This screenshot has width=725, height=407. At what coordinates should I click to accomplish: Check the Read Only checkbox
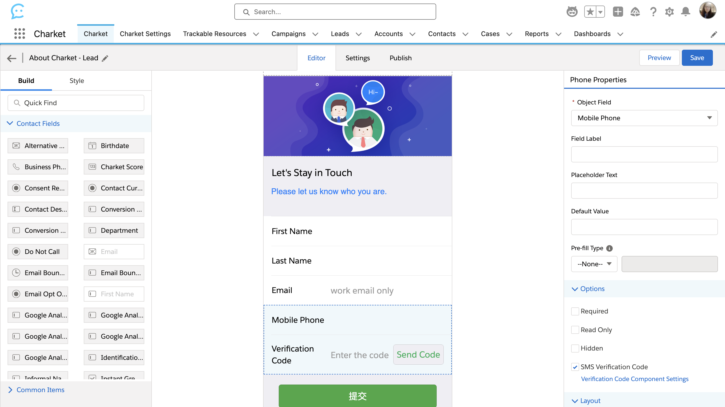pyautogui.click(x=575, y=330)
